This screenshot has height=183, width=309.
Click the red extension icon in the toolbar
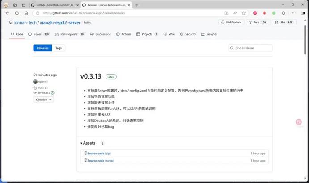pos(255,13)
